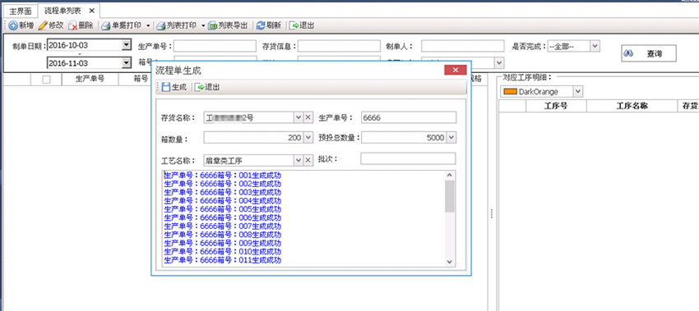Click the 列表打印 printer icon
This screenshot has height=311, width=699.
coord(160,25)
